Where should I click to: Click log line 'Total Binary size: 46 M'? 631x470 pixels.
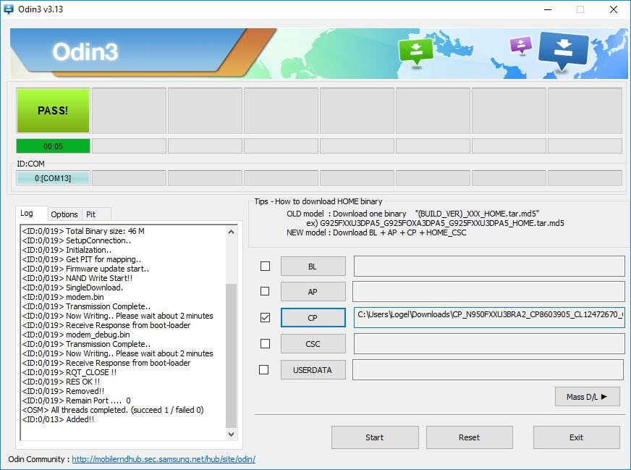click(83, 231)
